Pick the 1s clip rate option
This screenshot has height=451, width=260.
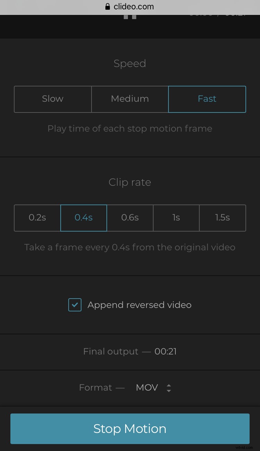point(176,218)
